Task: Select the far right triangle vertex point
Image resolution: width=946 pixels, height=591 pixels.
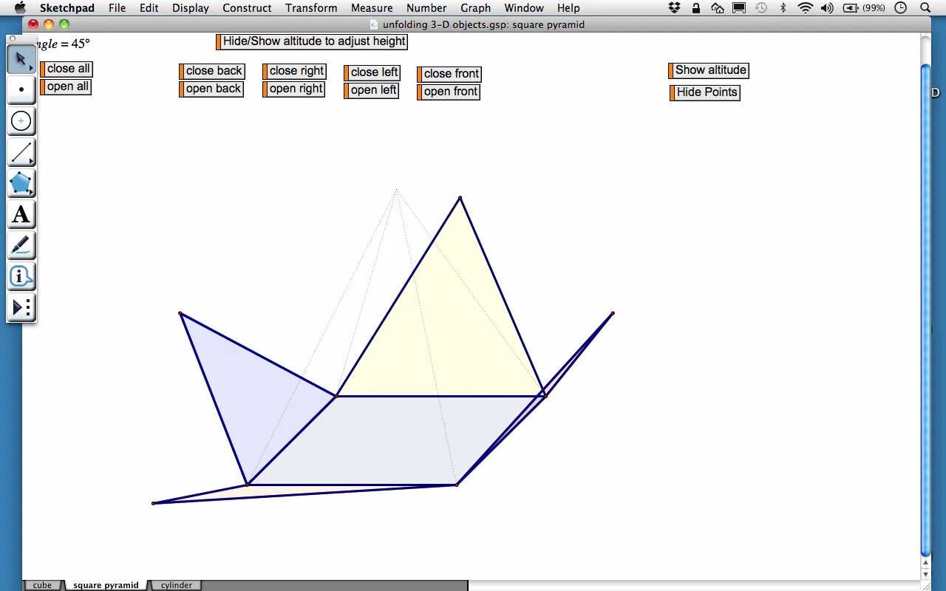Action: click(x=613, y=313)
